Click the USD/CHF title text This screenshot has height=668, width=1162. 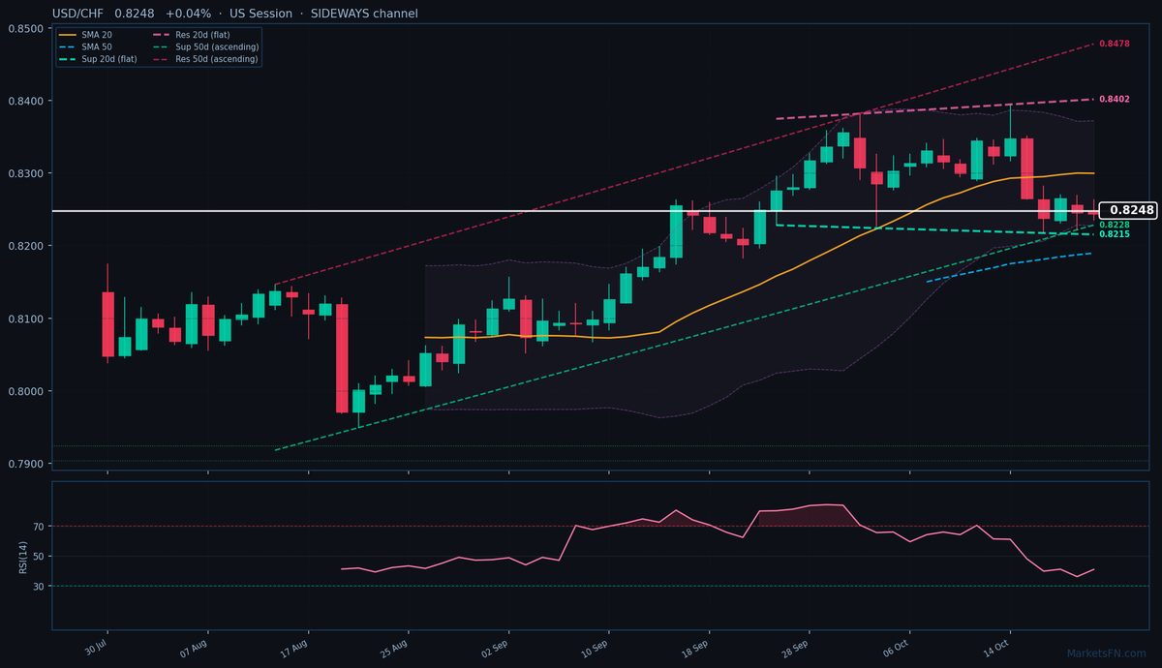tap(79, 14)
